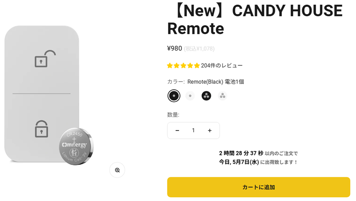Click the magnifier zoom icon on the product image
Screen dimensions: 356x201
pos(117,170)
